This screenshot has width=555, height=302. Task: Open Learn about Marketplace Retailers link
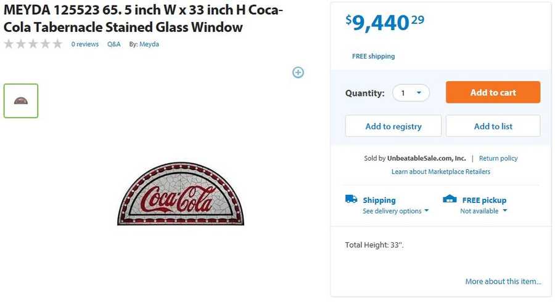coord(441,172)
